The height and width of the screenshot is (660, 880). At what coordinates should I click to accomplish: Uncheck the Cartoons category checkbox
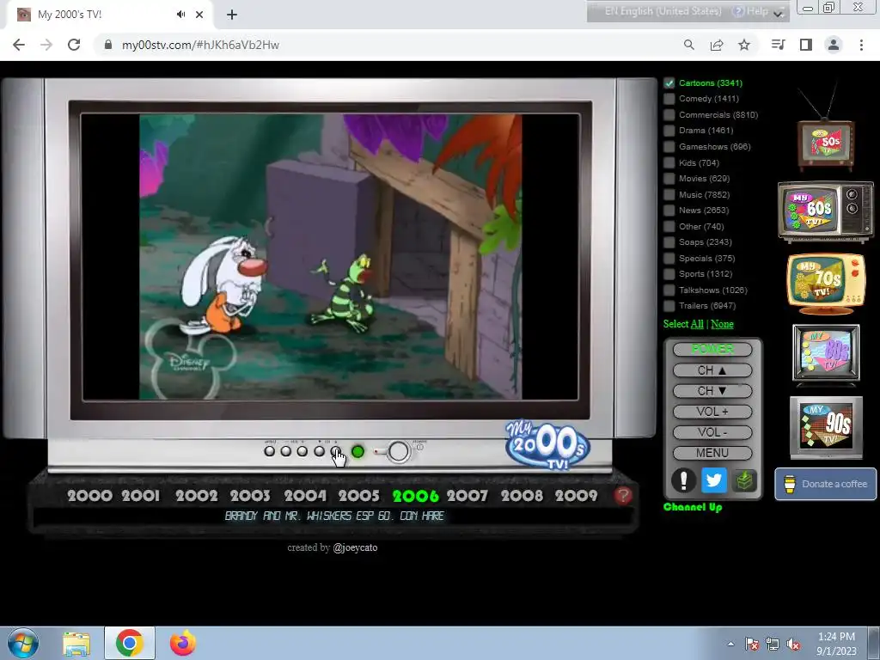(669, 83)
